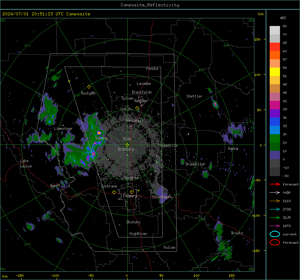Click the red forecast arrow in legend
The image size is (300, 280).
pyautogui.click(x=275, y=184)
